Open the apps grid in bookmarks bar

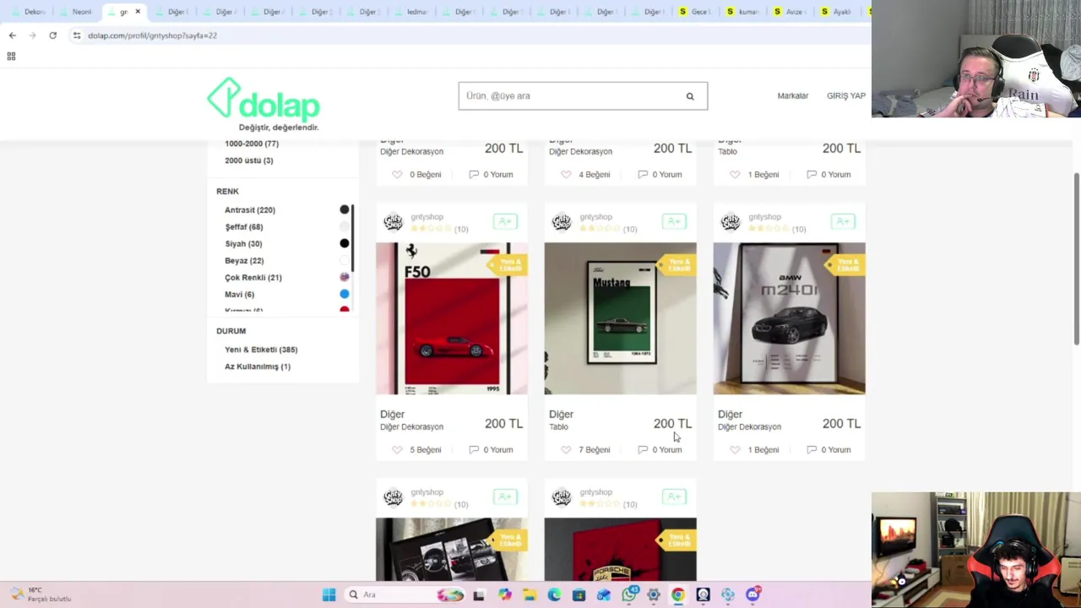tap(11, 57)
